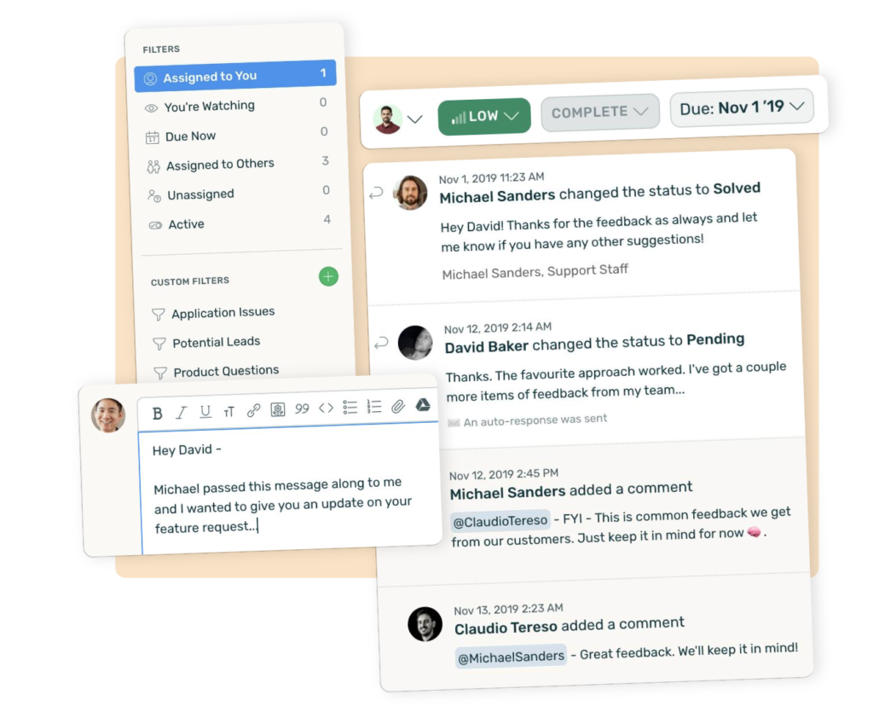
Task: Insert a code block with brackets icon
Action: click(x=327, y=408)
